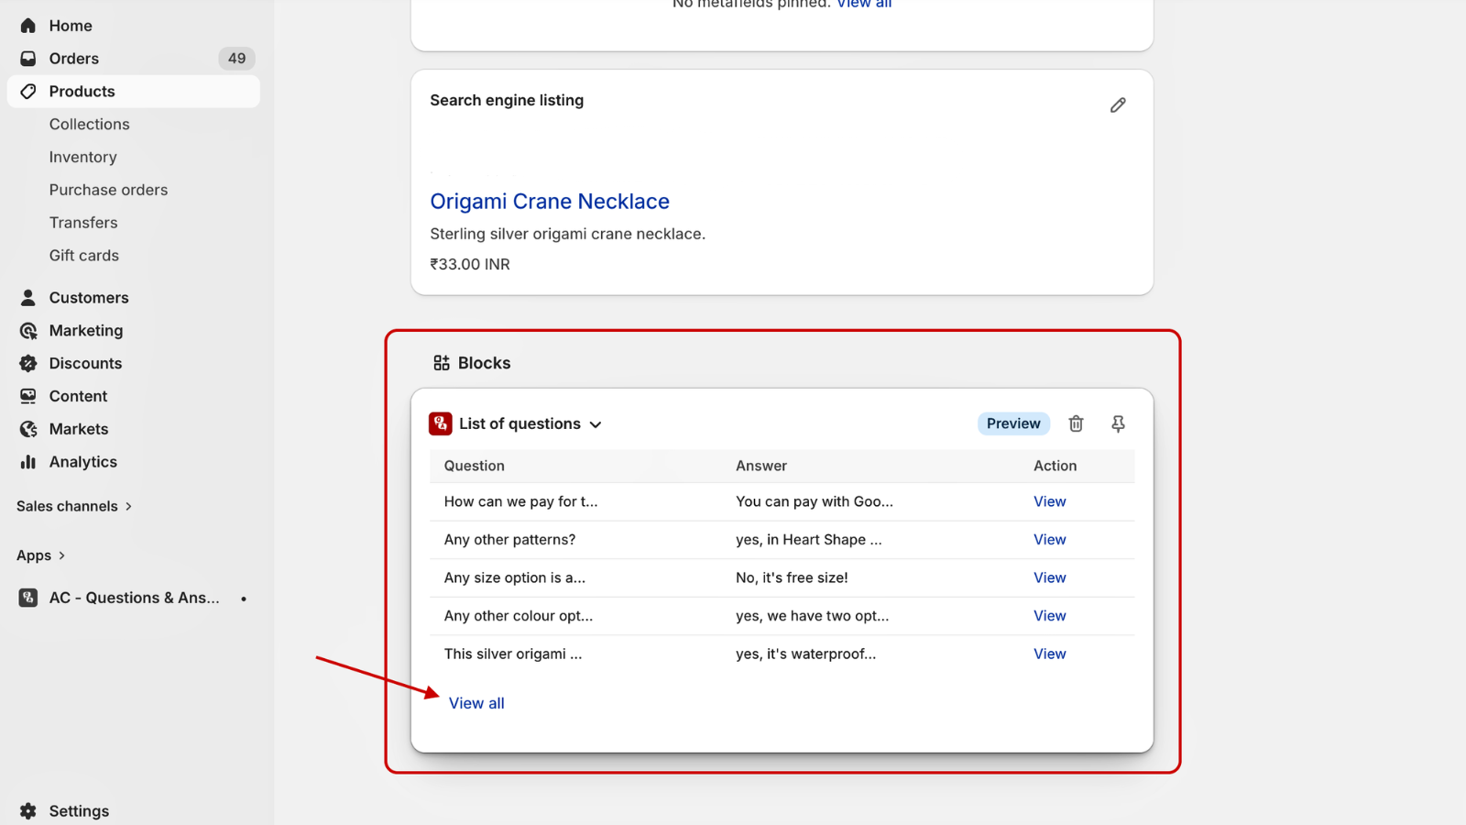Open the Orders menu item
The image size is (1466, 825).
(x=74, y=59)
